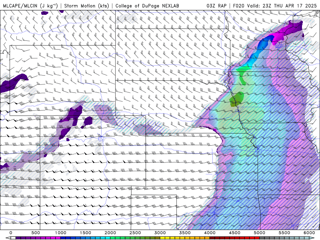Click the Storm Motion (kts) header label
320x240 pixels.
[86, 6]
